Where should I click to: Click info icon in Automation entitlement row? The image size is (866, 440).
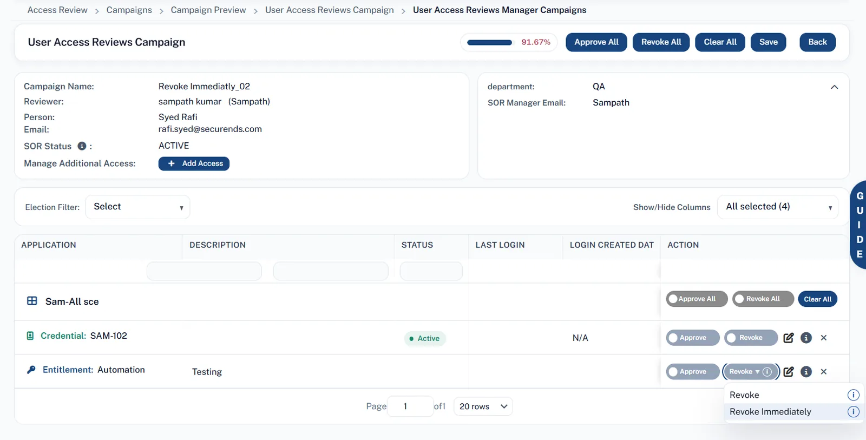(806, 372)
